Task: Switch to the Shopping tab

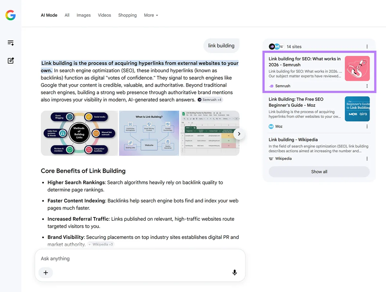Action: (127, 15)
